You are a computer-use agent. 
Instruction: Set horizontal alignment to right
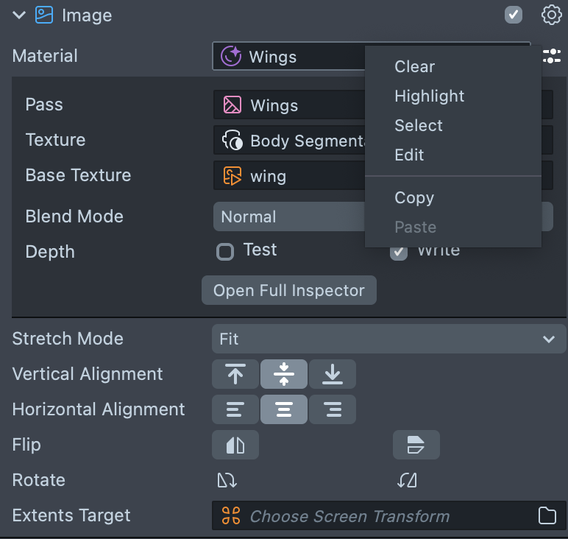[x=333, y=409]
